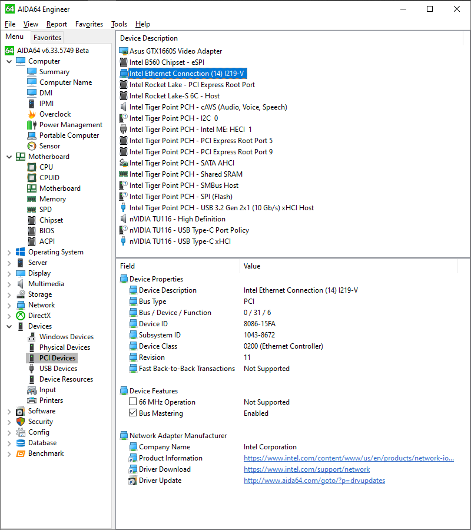The image size is (471, 530).
Task: Collapse the Computer tree node
Action: tap(9, 61)
